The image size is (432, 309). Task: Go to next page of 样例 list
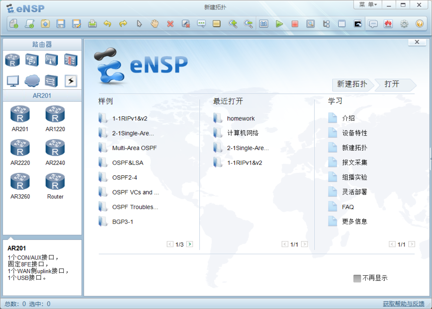(x=189, y=244)
